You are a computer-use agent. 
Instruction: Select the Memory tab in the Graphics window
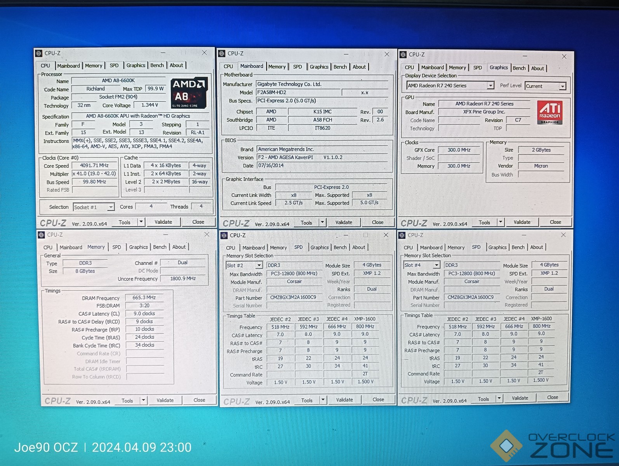coord(457,68)
